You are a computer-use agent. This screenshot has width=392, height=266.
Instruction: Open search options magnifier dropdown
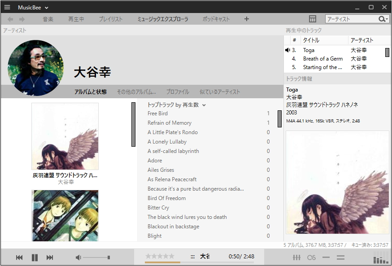[383, 19]
